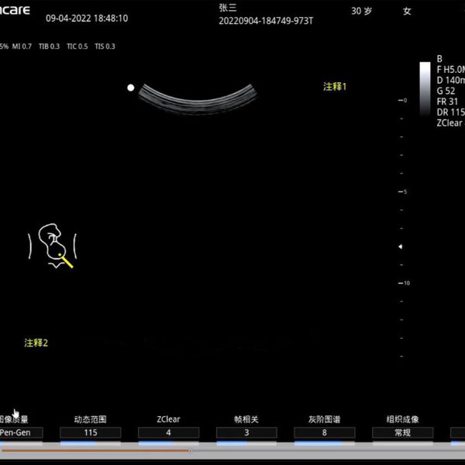Open the 组织成像 setting showing 常规
The height and width of the screenshot is (465, 465).
click(402, 432)
